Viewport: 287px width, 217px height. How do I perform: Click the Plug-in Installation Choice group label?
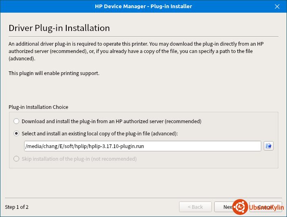click(x=38, y=107)
